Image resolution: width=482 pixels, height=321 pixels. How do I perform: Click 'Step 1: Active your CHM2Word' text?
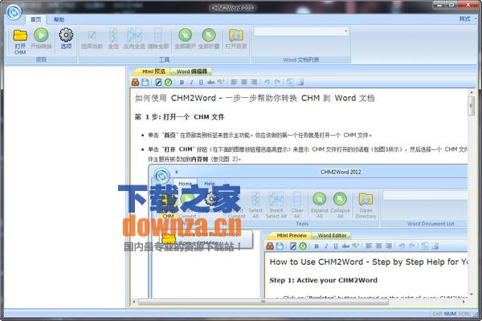pyautogui.click(x=324, y=280)
